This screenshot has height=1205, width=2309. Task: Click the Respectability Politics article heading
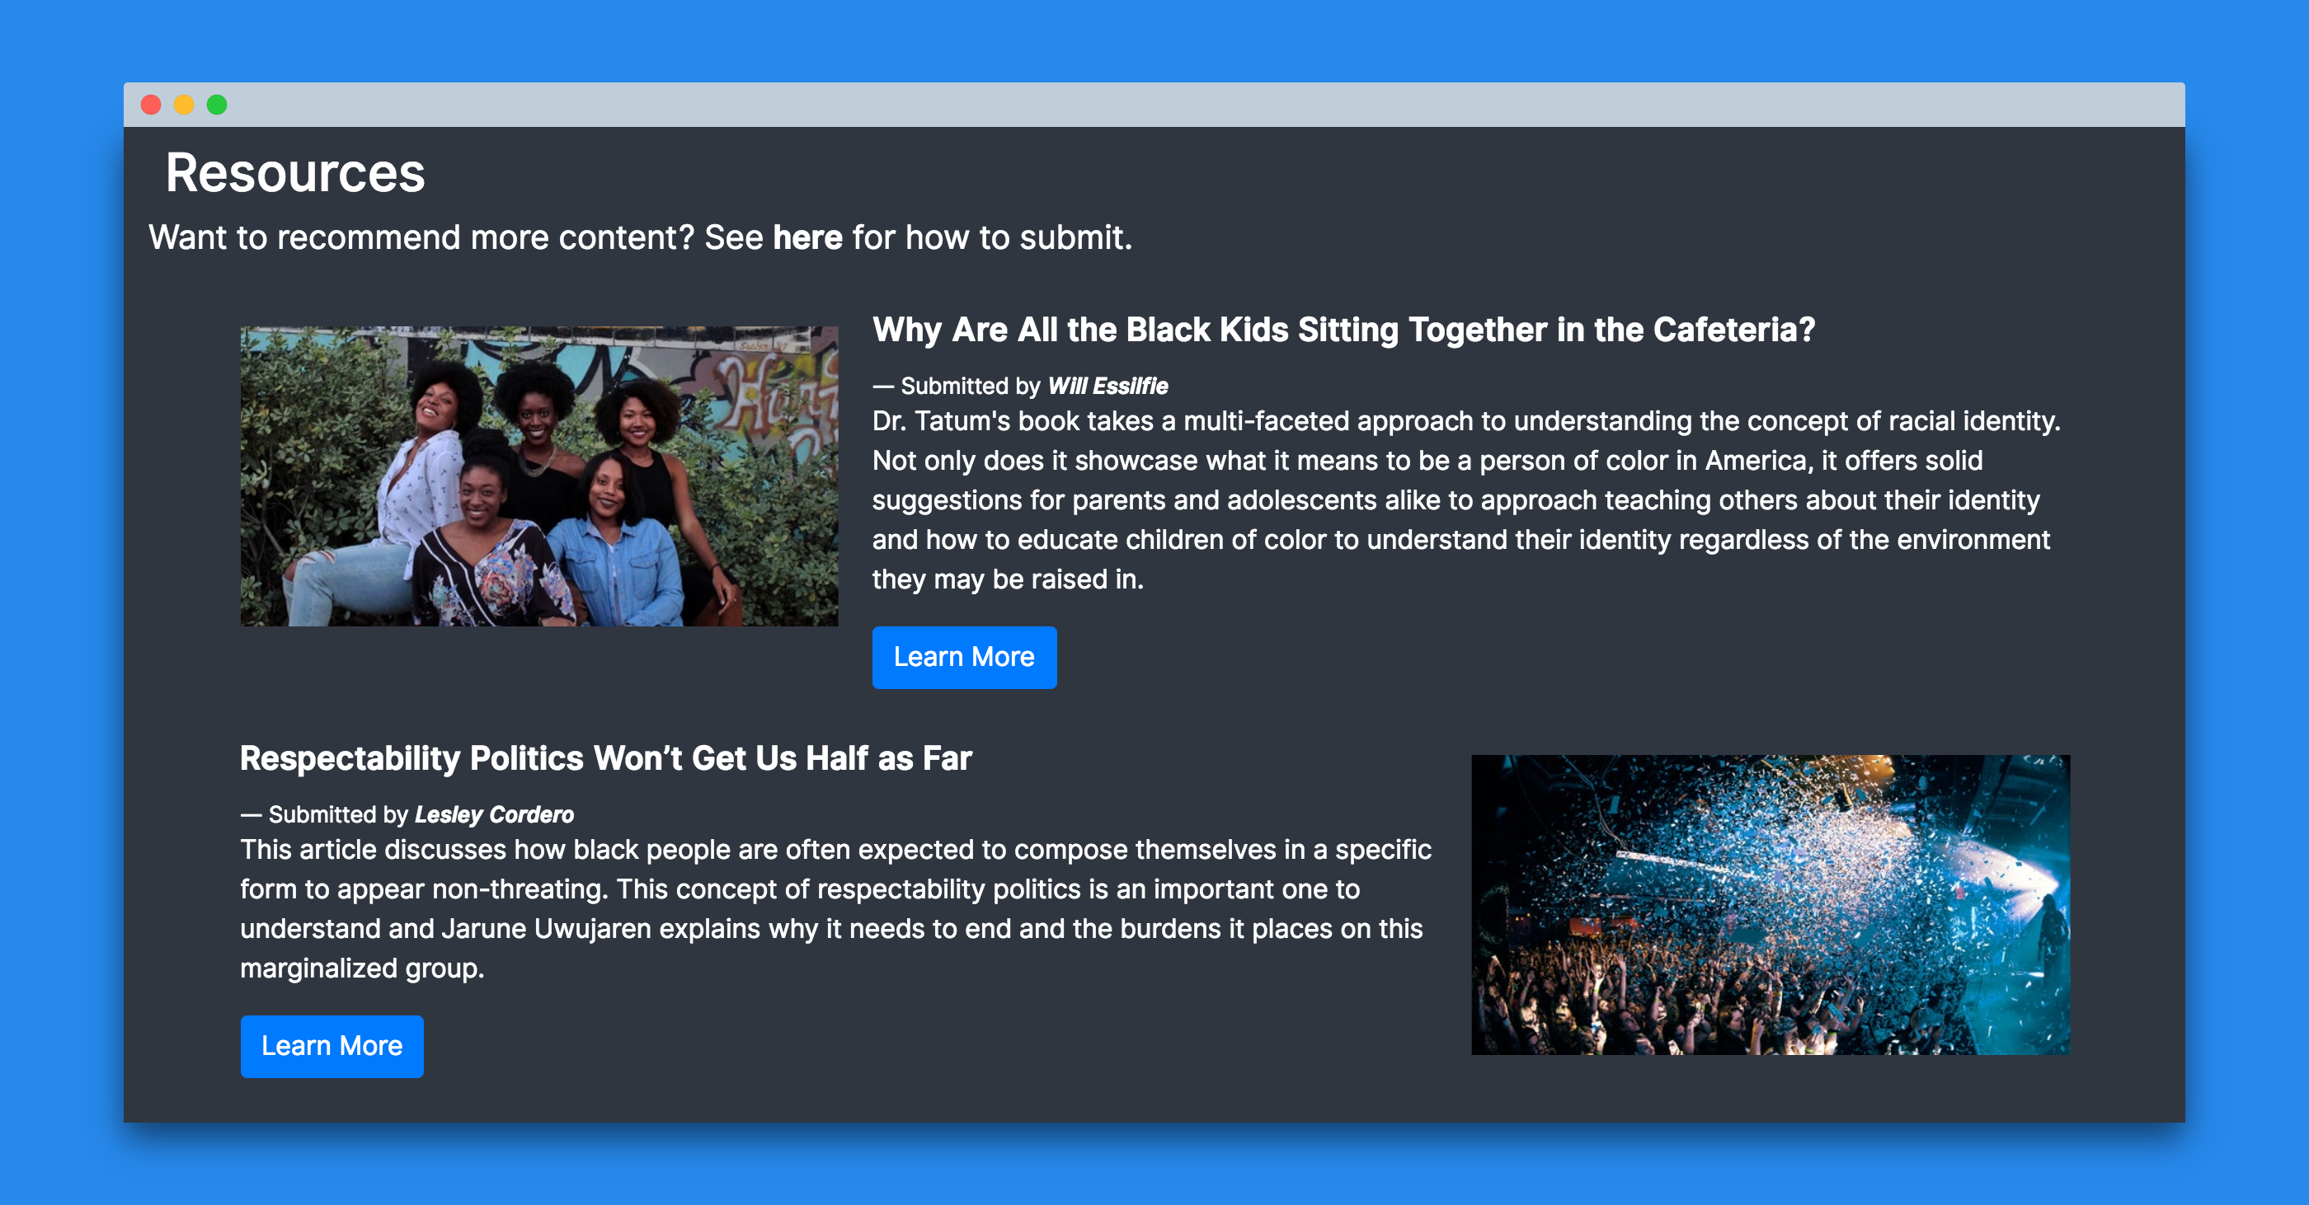(x=605, y=758)
